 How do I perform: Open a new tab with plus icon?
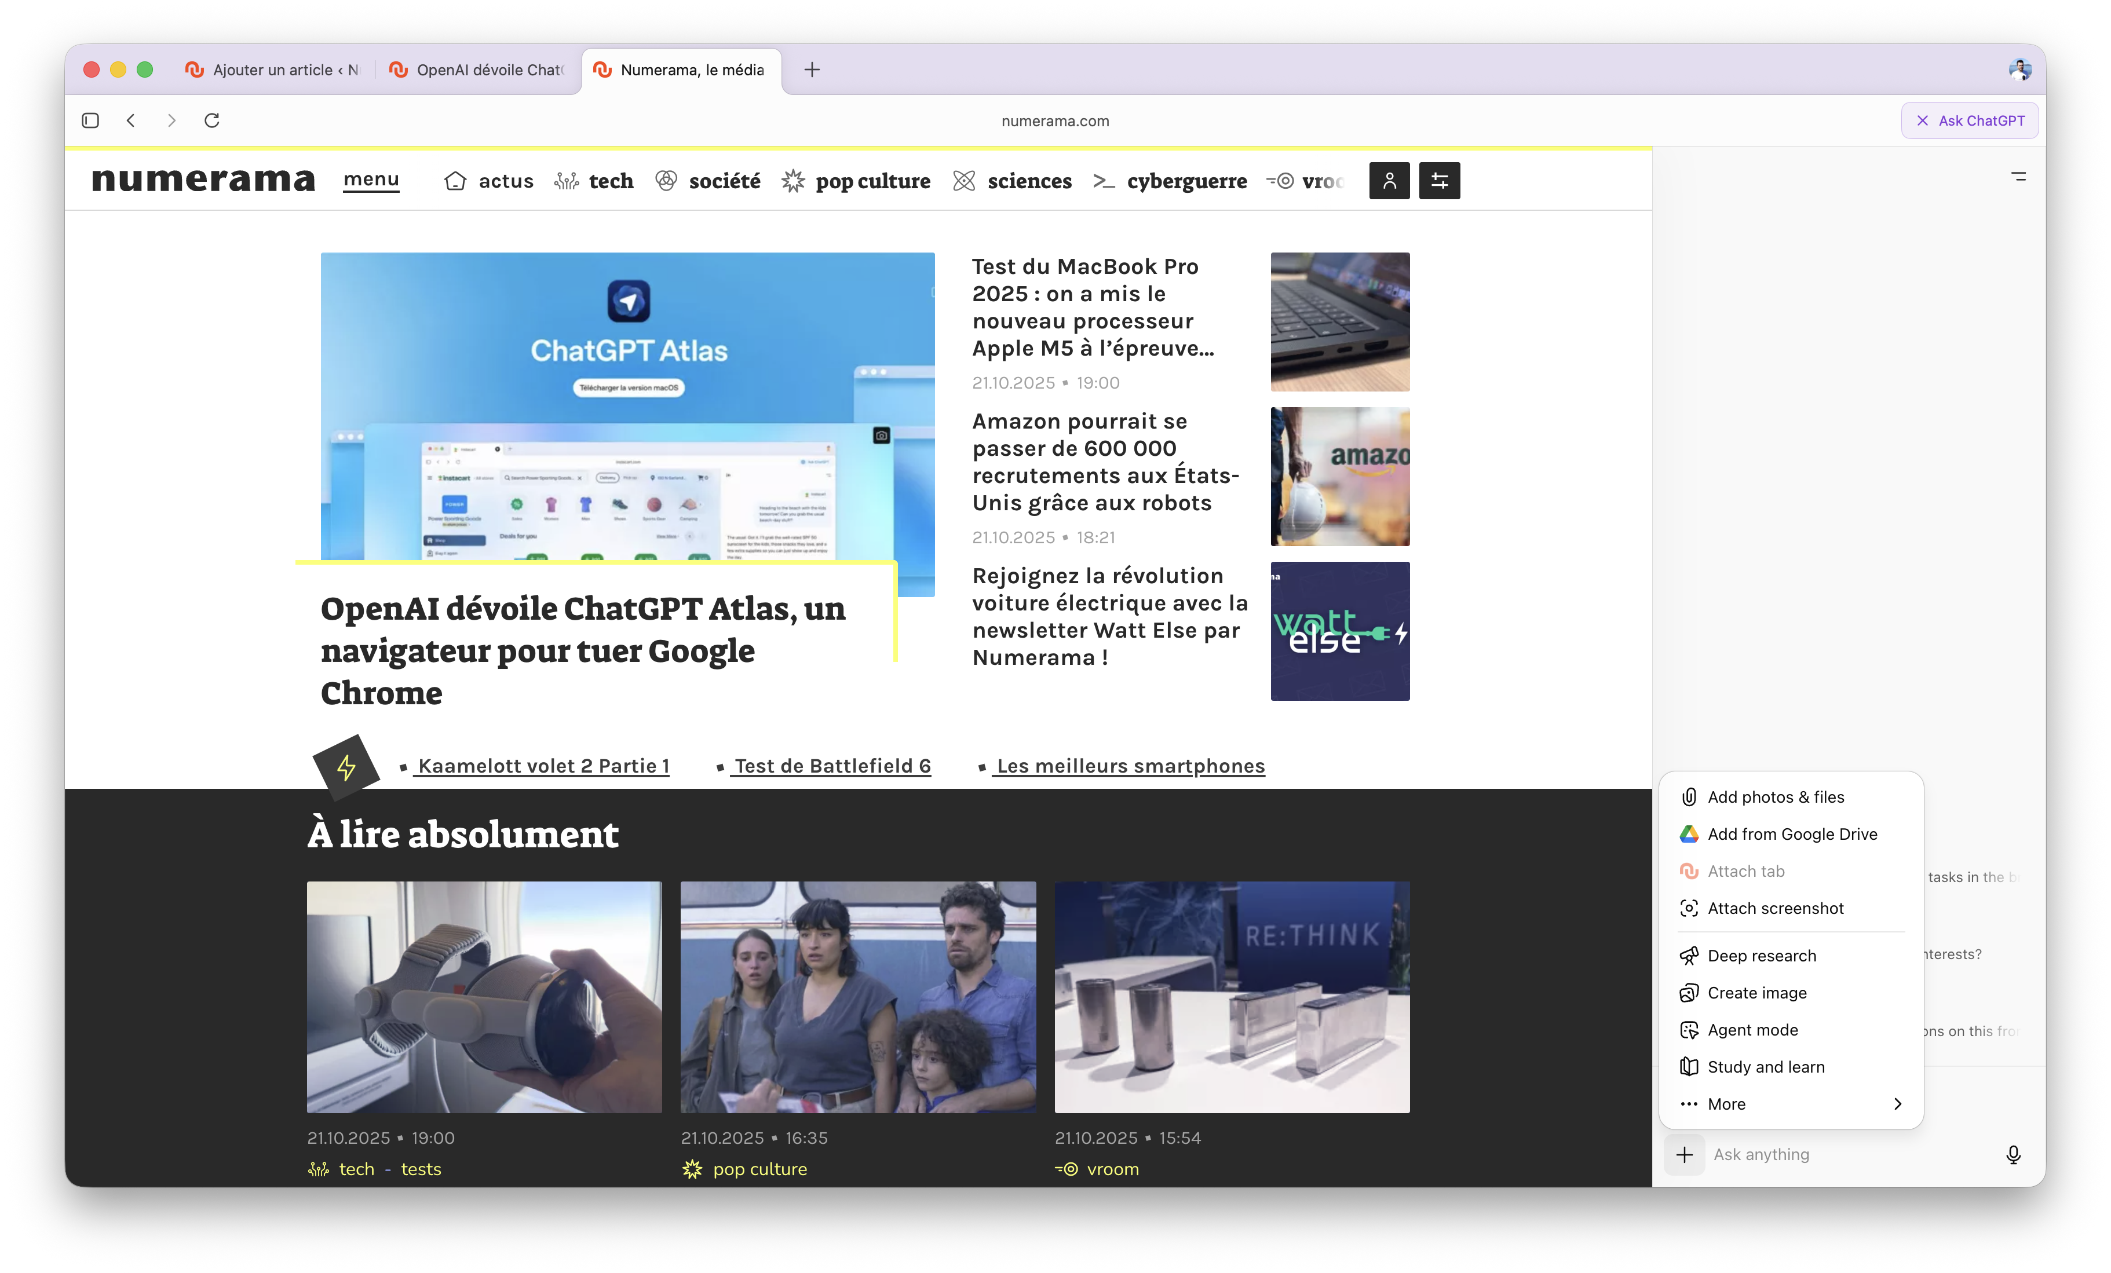coord(812,69)
